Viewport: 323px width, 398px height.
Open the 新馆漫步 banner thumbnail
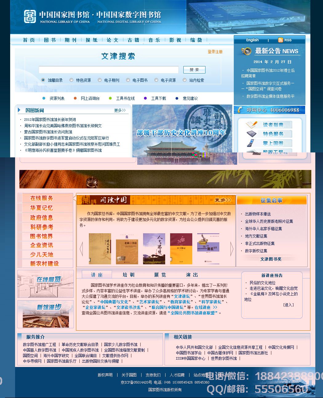click(46, 314)
